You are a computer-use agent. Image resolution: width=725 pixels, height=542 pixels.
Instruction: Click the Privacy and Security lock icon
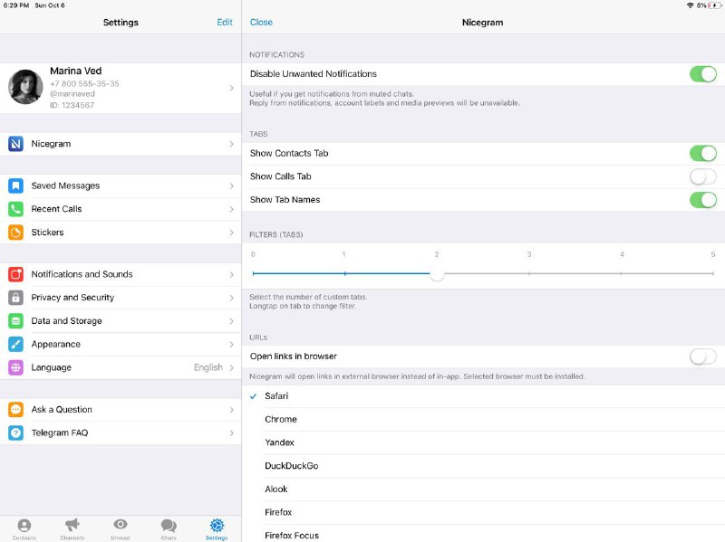coord(15,298)
